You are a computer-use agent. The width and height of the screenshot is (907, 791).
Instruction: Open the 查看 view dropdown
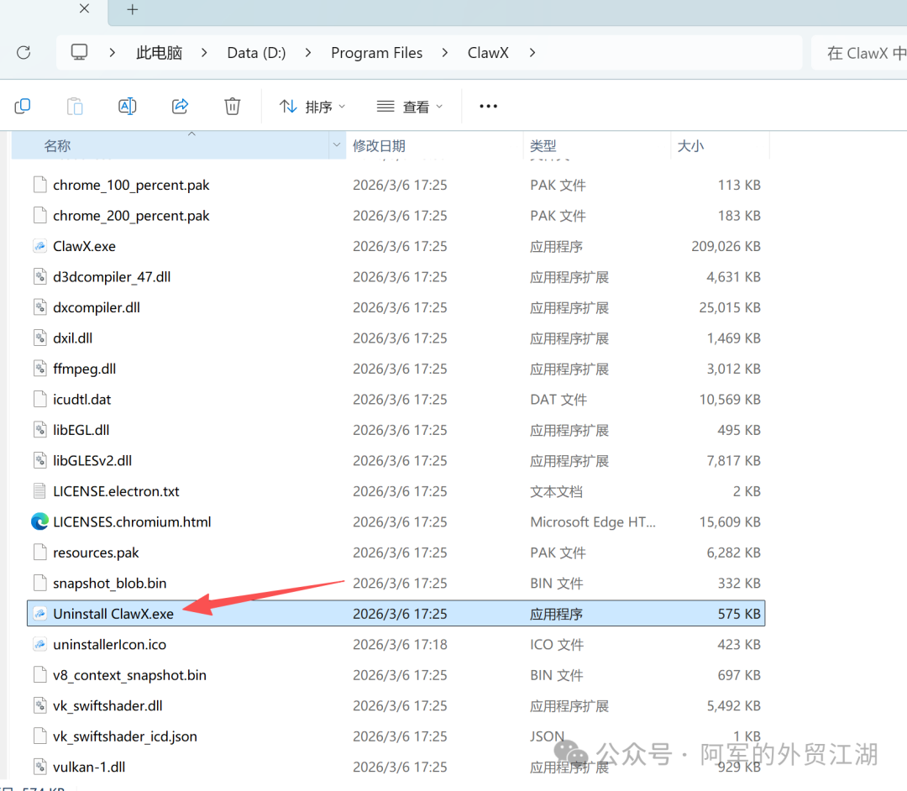point(410,106)
